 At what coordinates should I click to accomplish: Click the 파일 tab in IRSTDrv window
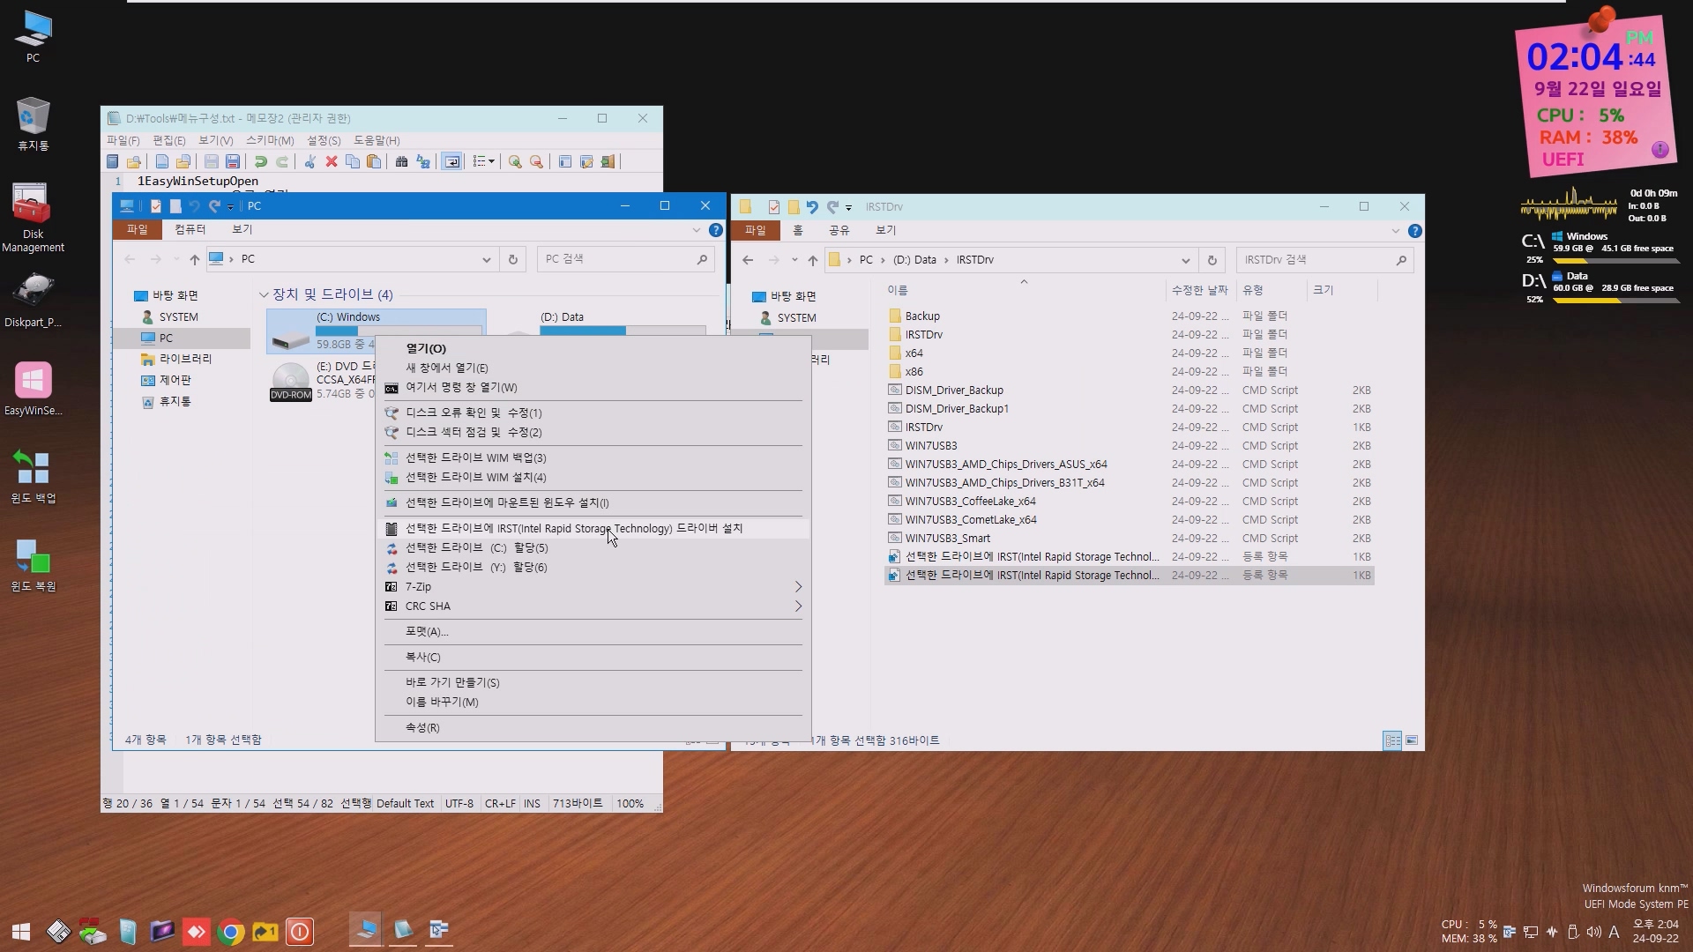(756, 230)
